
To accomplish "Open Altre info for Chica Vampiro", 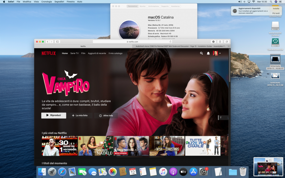I will [106, 115].
